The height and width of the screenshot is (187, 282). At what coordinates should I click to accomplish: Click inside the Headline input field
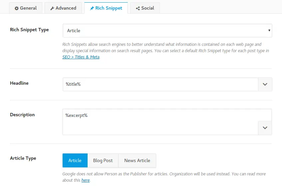click(x=160, y=84)
